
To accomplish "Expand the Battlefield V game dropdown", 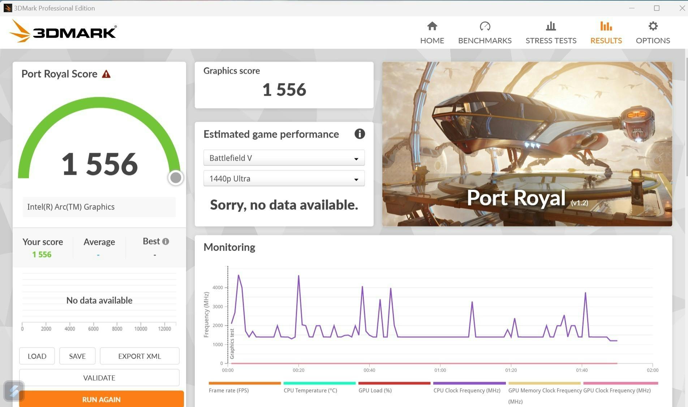I will (284, 158).
